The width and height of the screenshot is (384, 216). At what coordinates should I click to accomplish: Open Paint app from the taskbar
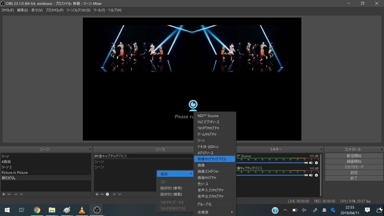67,210
